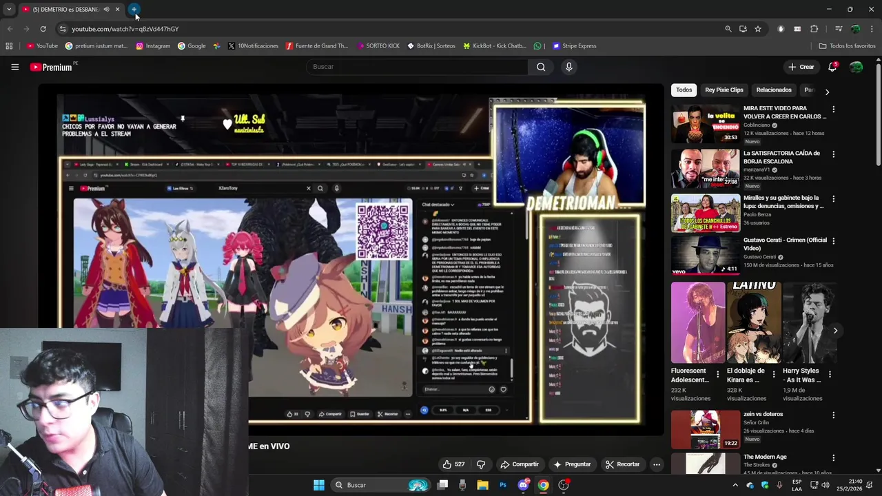Open options for 'Gustavo Cerati - Crimen' video
Viewport: 882px width, 496px height.
(833, 241)
